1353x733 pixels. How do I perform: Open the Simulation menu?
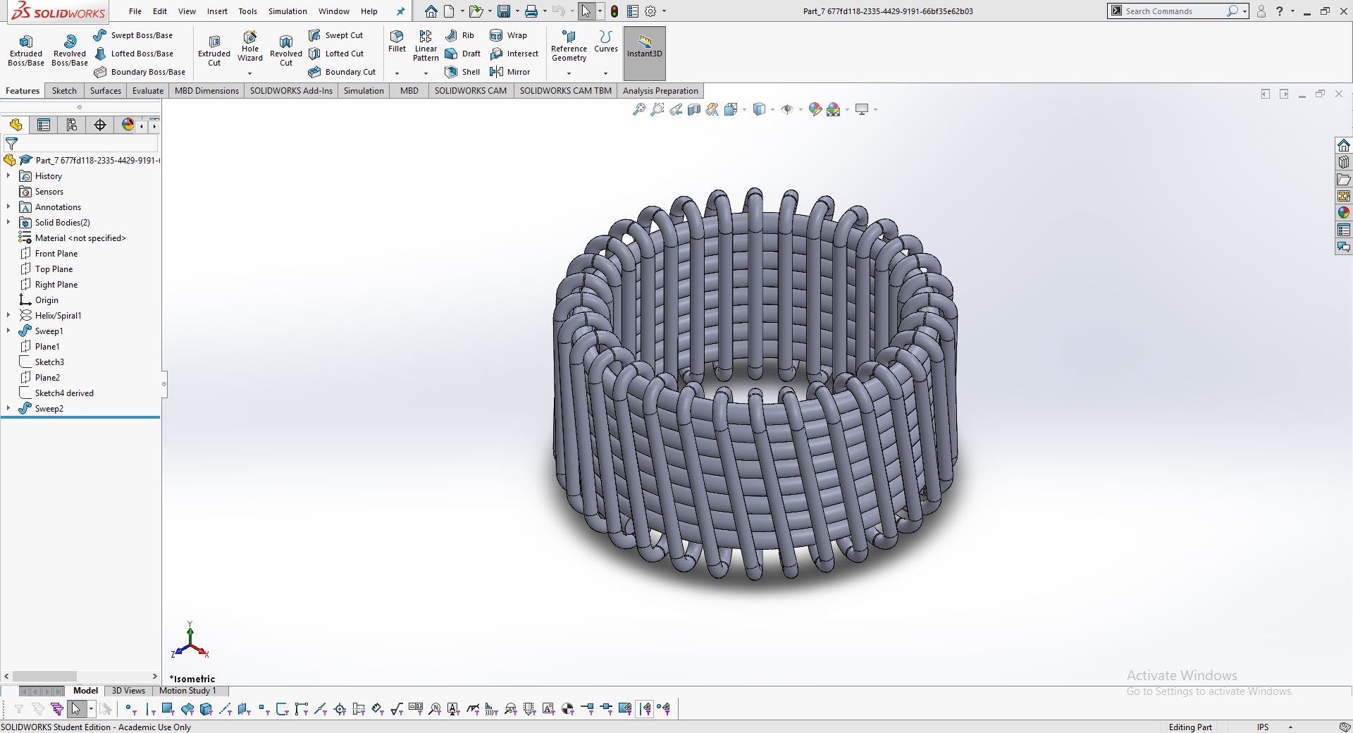288,11
